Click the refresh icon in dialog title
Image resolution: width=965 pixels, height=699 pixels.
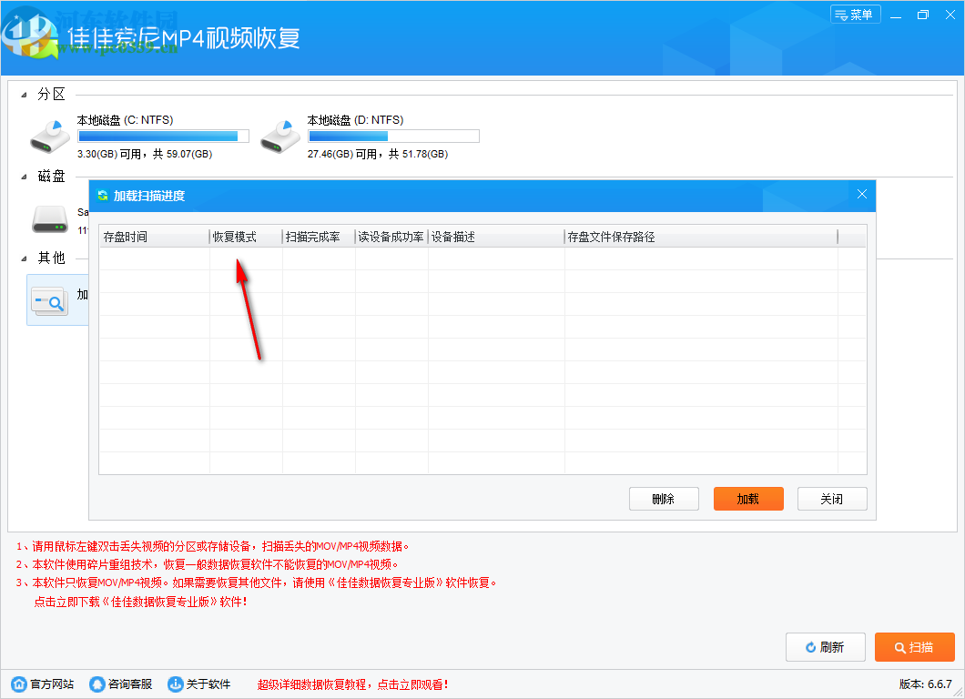(103, 196)
